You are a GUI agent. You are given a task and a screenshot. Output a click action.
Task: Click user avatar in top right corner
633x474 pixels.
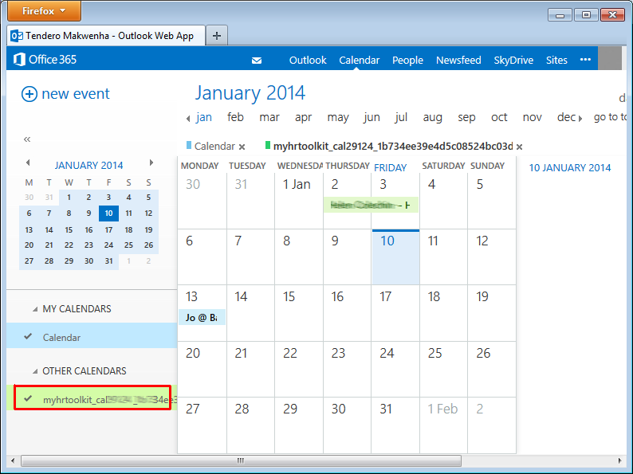pos(610,58)
